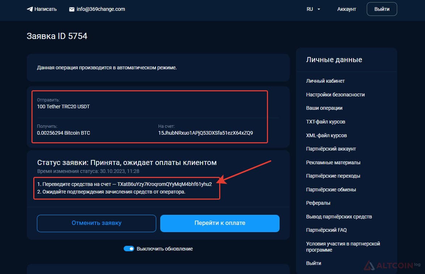Open Личный кабинет in sidebar

coord(325,81)
